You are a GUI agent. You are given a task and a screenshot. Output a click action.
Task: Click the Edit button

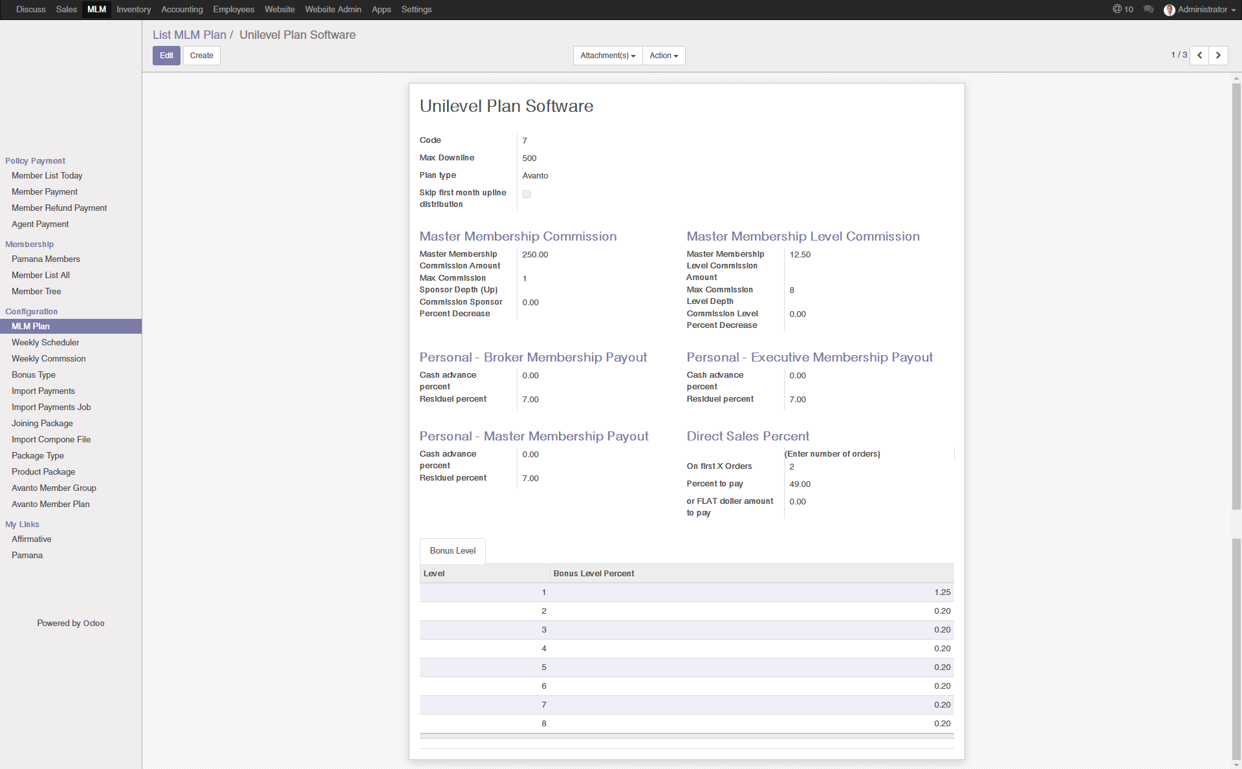[x=166, y=56]
